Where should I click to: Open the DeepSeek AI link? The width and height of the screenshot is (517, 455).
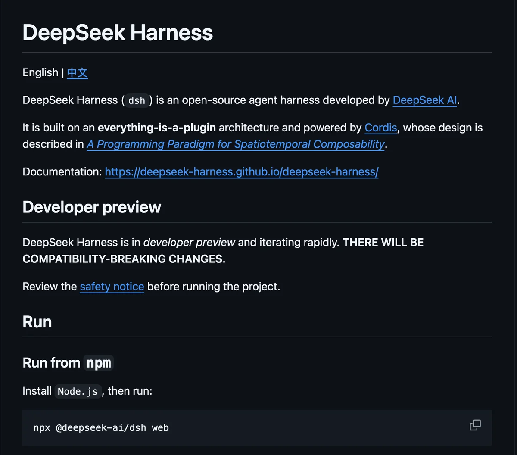point(425,100)
